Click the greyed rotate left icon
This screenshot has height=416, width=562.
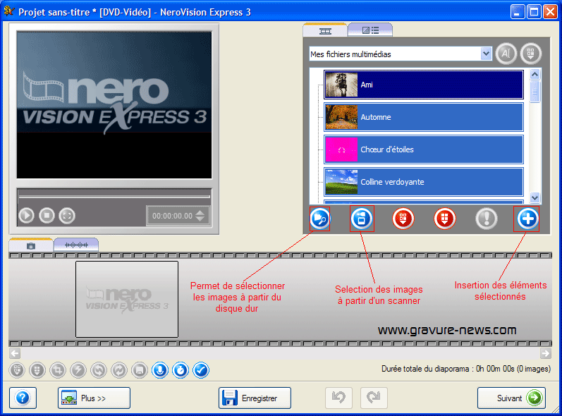[x=99, y=370]
